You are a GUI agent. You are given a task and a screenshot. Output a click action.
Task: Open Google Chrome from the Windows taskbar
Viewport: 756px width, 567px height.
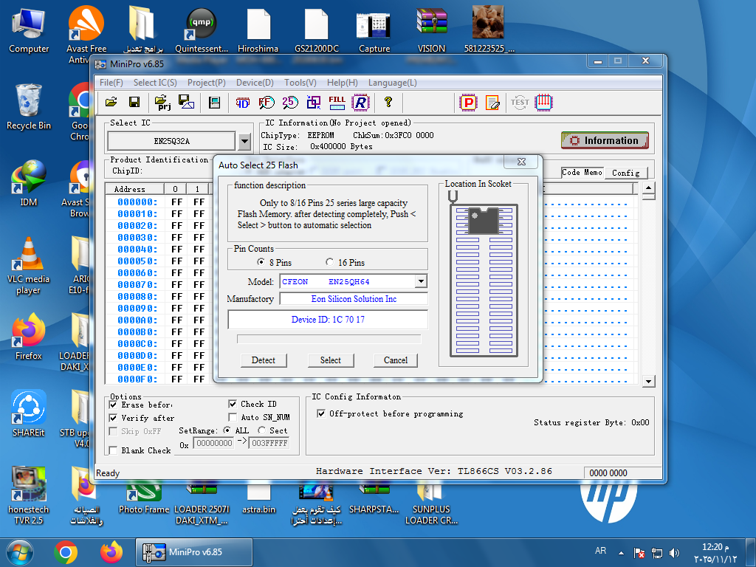pos(66,551)
